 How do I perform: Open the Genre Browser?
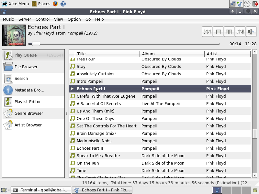(x=33, y=113)
